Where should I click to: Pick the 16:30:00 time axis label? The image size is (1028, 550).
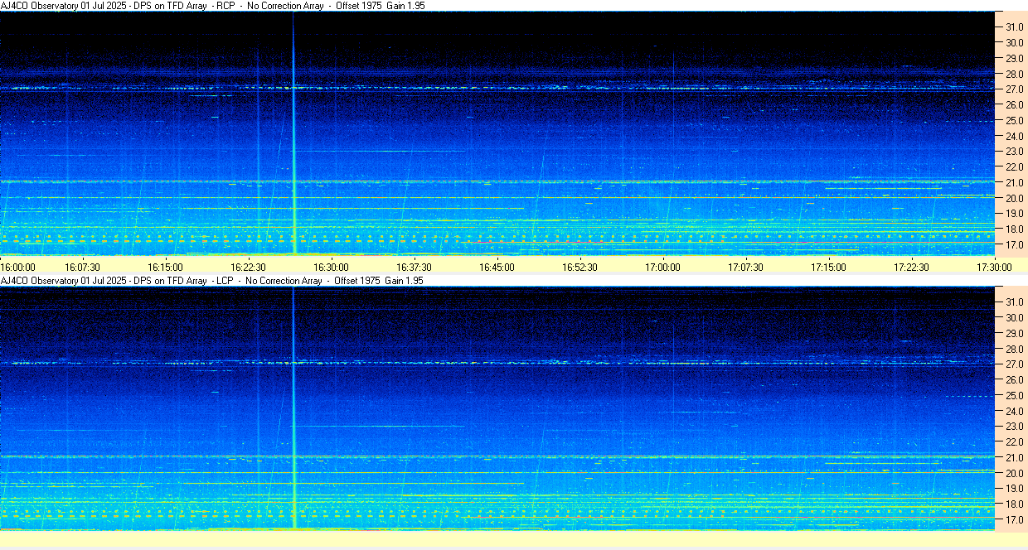tap(332, 267)
